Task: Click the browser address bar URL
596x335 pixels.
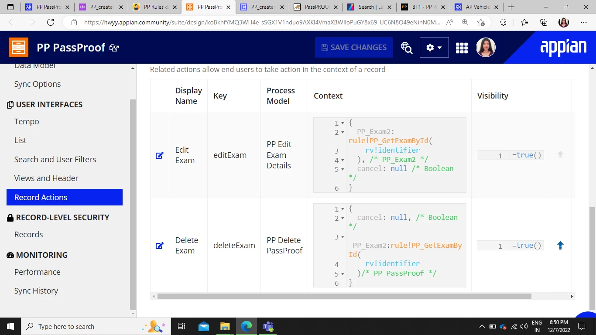Action: pyautogui.click(x=262, y=22)
